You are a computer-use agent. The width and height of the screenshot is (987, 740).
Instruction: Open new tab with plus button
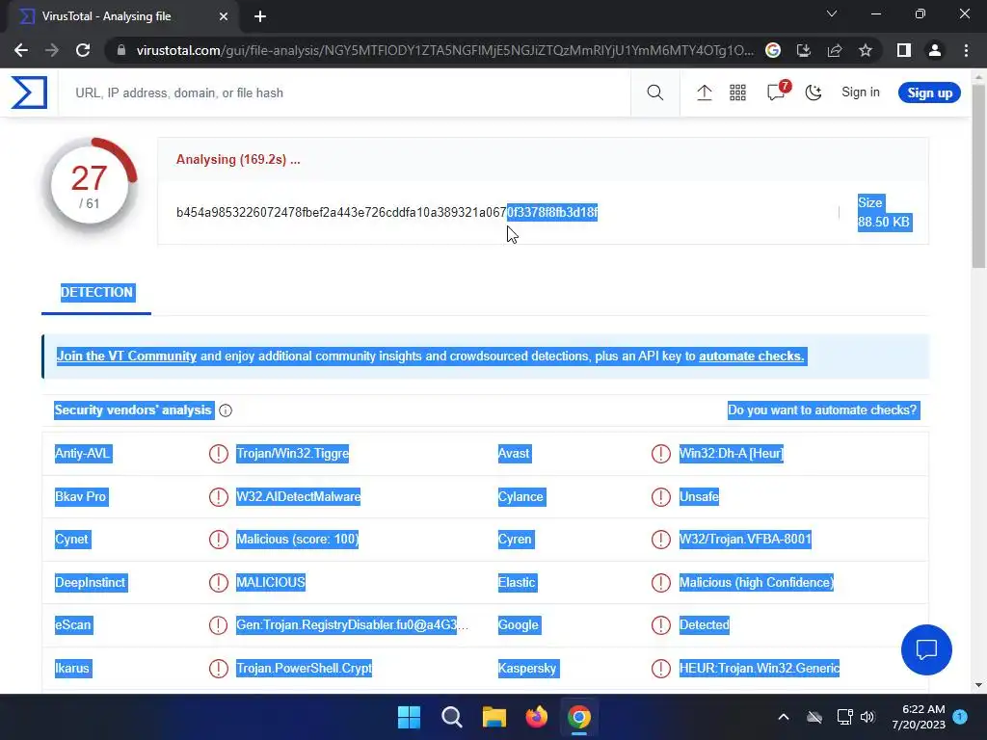click(x=260, y=16)
